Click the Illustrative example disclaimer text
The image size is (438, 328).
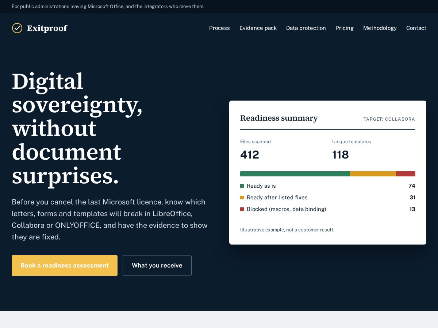tap(287, 230)
